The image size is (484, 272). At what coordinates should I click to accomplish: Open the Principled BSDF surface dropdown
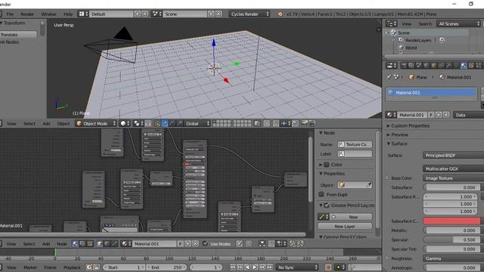(x=453, y=155)
